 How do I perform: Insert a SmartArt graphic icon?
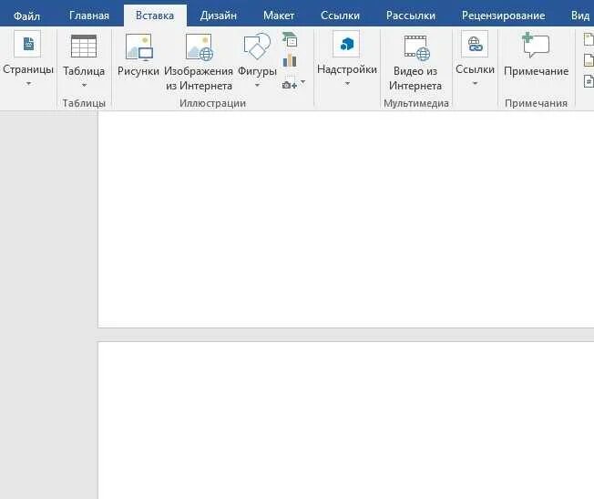pyautogui.click(x=291, y=39)
